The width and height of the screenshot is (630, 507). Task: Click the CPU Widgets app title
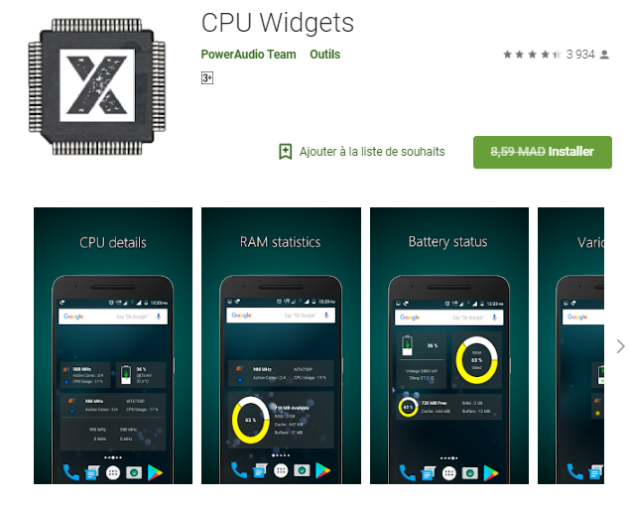(277, 23)
